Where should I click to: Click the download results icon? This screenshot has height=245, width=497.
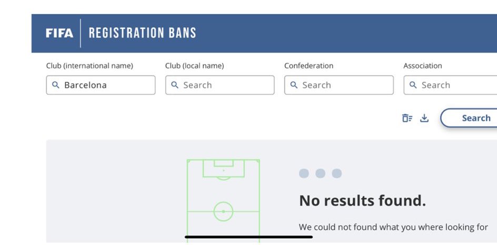pos(424,118)
